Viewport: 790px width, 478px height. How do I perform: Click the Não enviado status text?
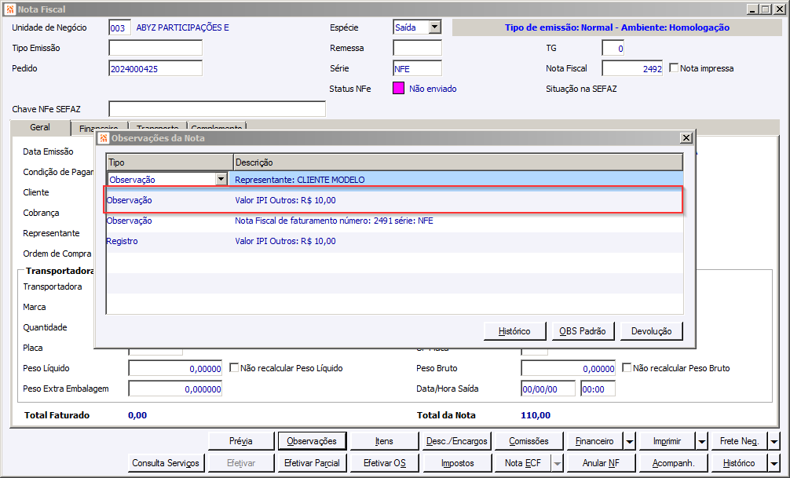[433, 89]
